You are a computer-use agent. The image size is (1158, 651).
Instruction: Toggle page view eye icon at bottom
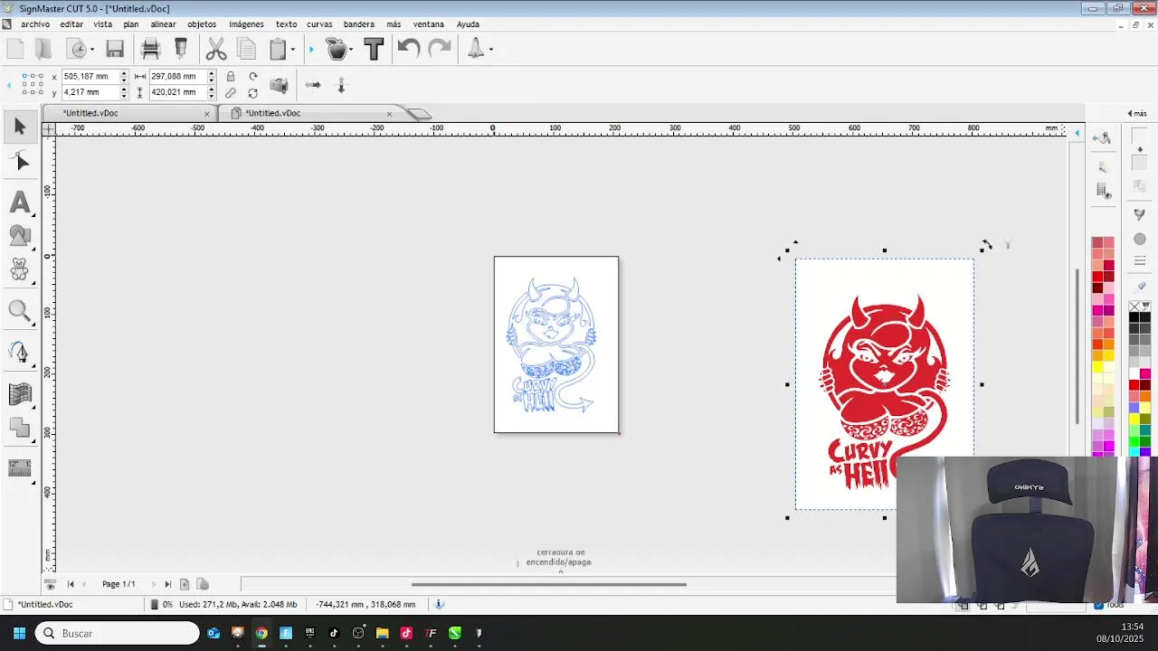pyautogui.click(x=50, y=585)
